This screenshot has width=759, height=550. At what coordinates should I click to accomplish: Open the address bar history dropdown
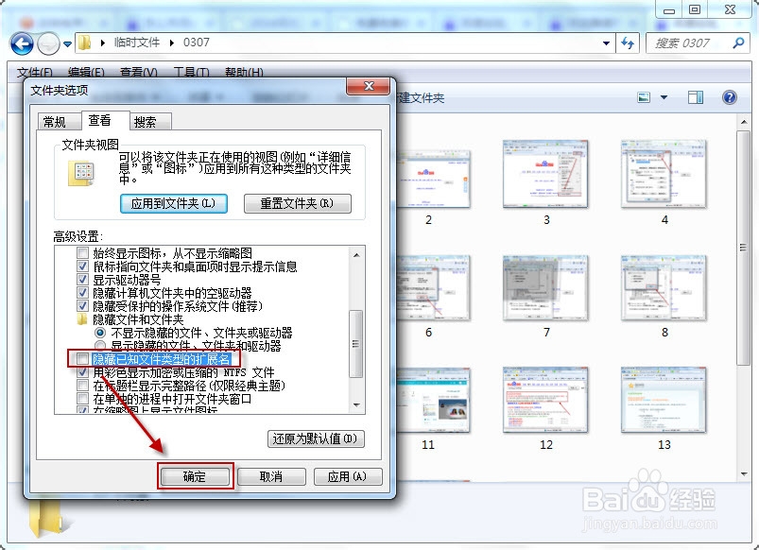coord(606,43)
